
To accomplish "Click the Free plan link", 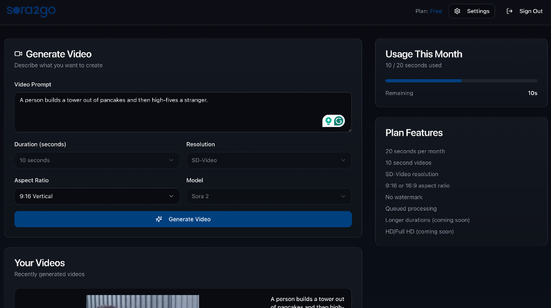I will tap(436, 11).
